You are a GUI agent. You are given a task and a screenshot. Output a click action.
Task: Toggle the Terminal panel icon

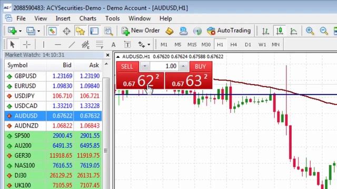click(x=94, y=31)
